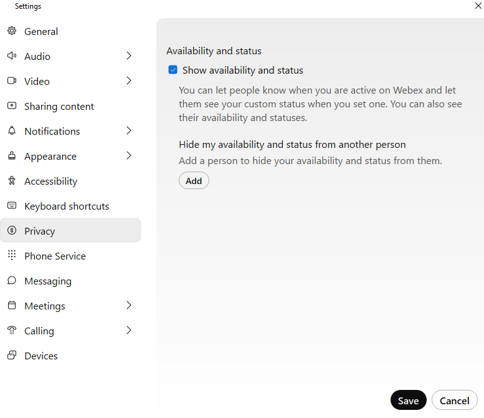Expand the Calling submenu chevron

(x=129, y=331)
